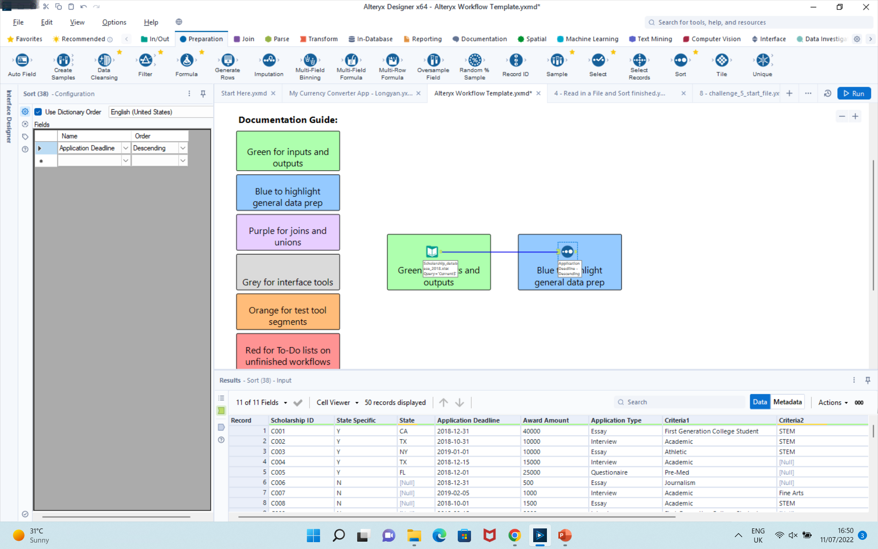Switch Results view to Metadata
The image size is (878, 549).
tap(787, 402)
